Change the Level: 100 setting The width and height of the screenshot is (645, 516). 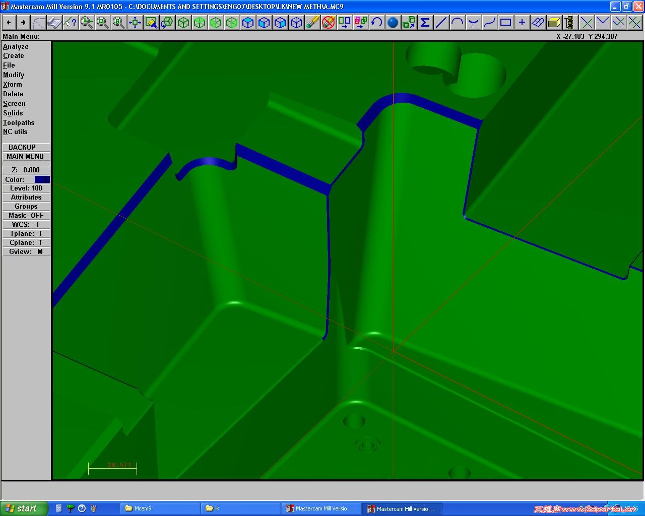click(x=26, y=188)
